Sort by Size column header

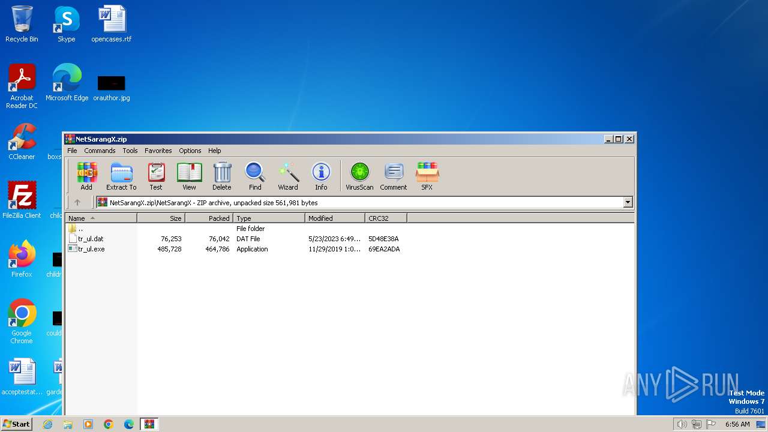pos(161,218)
